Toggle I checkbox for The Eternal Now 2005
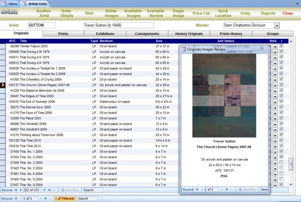 pos(281,107)
